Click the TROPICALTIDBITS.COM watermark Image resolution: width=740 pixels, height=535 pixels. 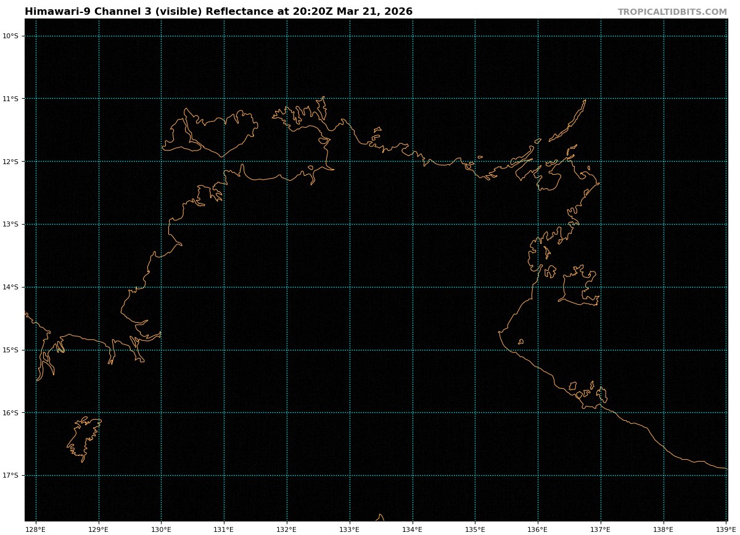(672, 12)
